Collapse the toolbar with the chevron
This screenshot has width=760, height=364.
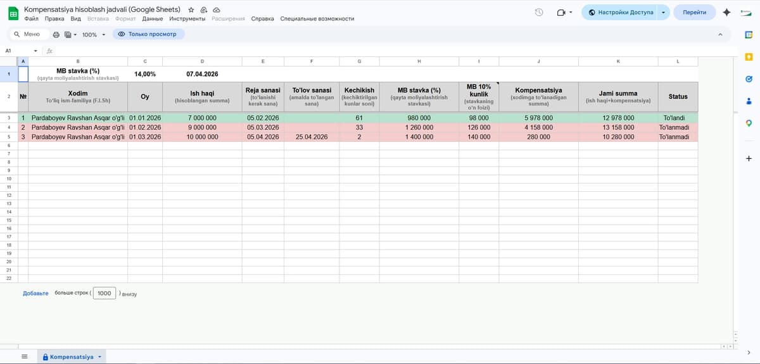pos(720,34)
